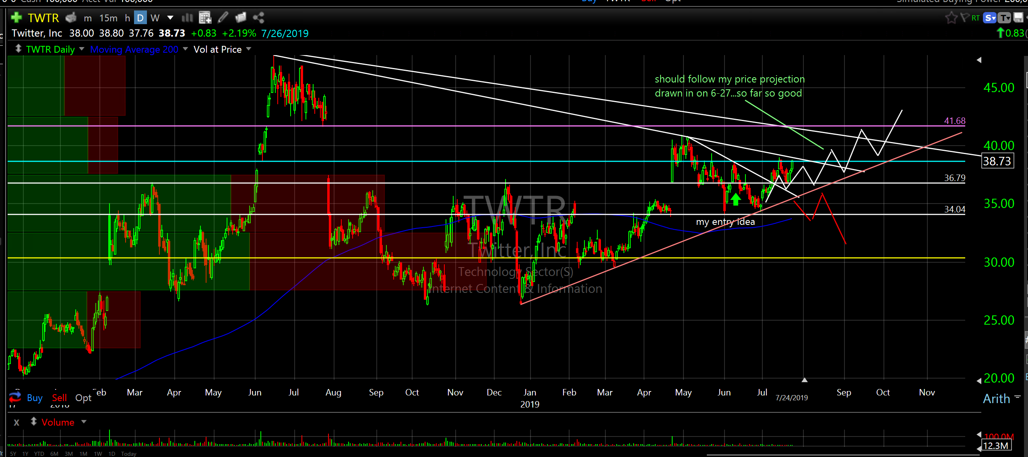The width and height of the screenshot is (1028, 457).
Task: Toggle Arith scale mode label
Action: pyautogui.click(x=997, y=399)
